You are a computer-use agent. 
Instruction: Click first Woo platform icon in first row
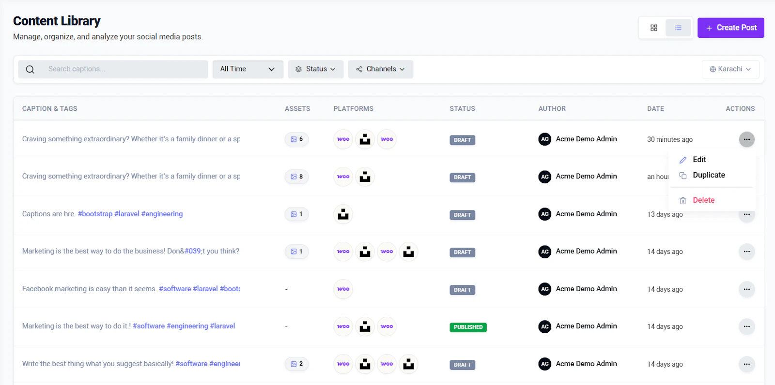[343, 139]
